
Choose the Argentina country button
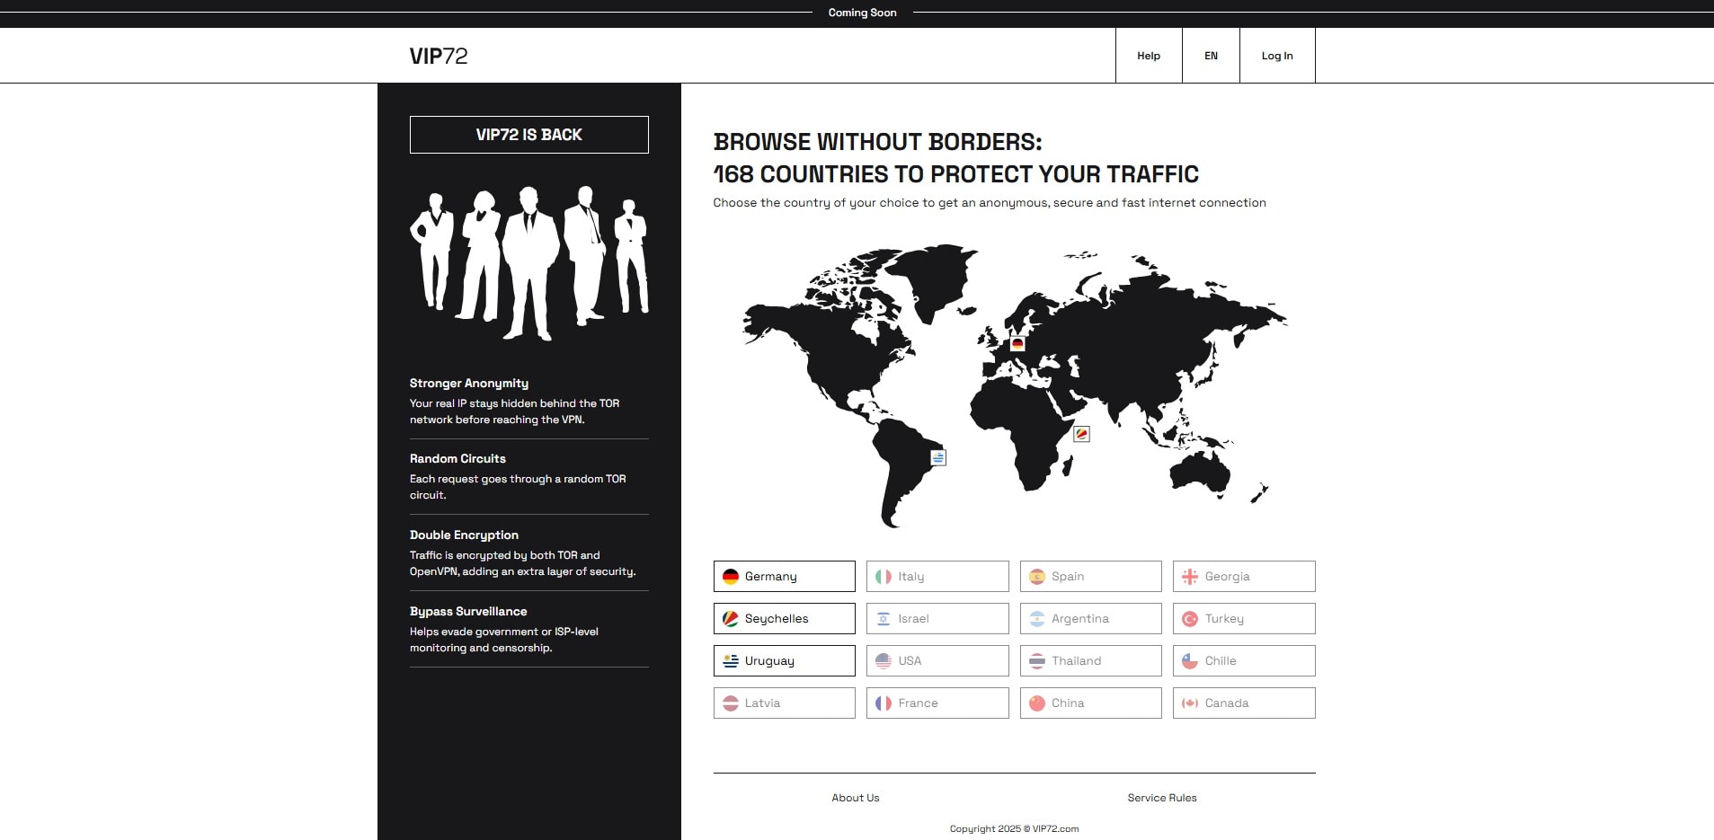coord(1090,619)
